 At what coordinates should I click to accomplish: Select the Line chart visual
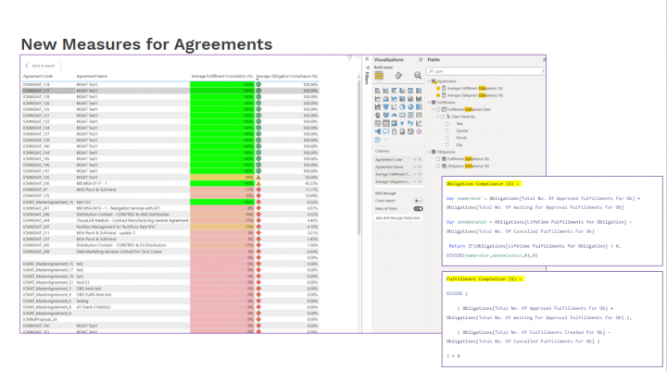pos(378,99)
